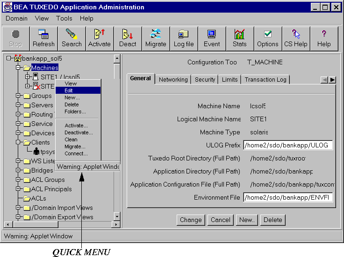
Task: Click the inactive machine icon with red X
Action: [x=36, y=86]
